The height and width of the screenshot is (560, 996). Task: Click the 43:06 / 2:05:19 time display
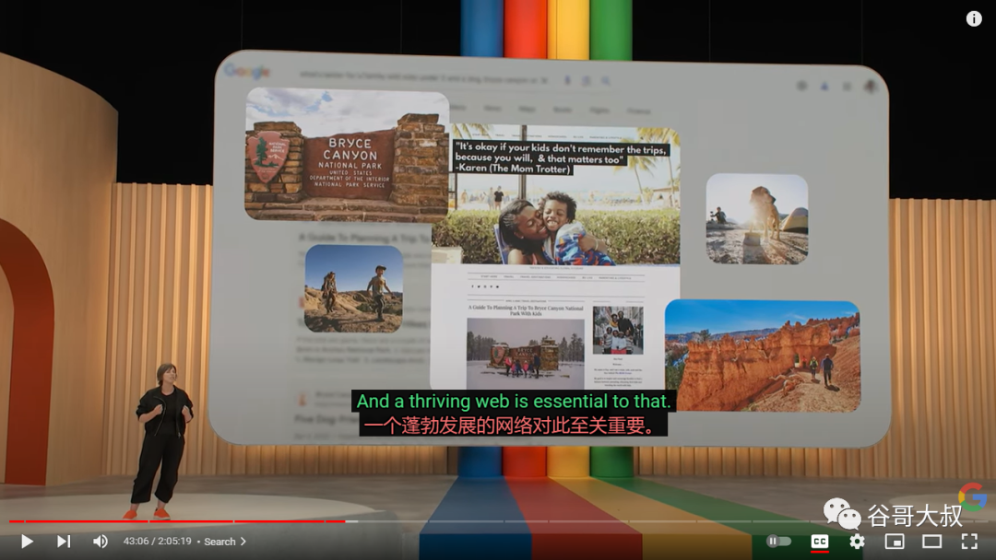pyautogui.click(x=158, y=542)
